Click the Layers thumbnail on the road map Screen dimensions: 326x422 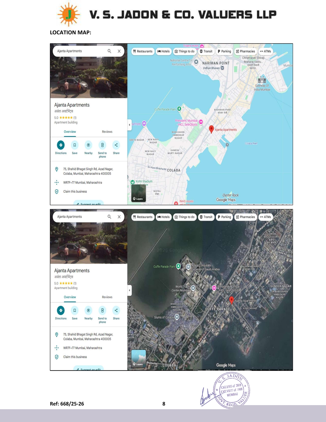pos(139,193)
